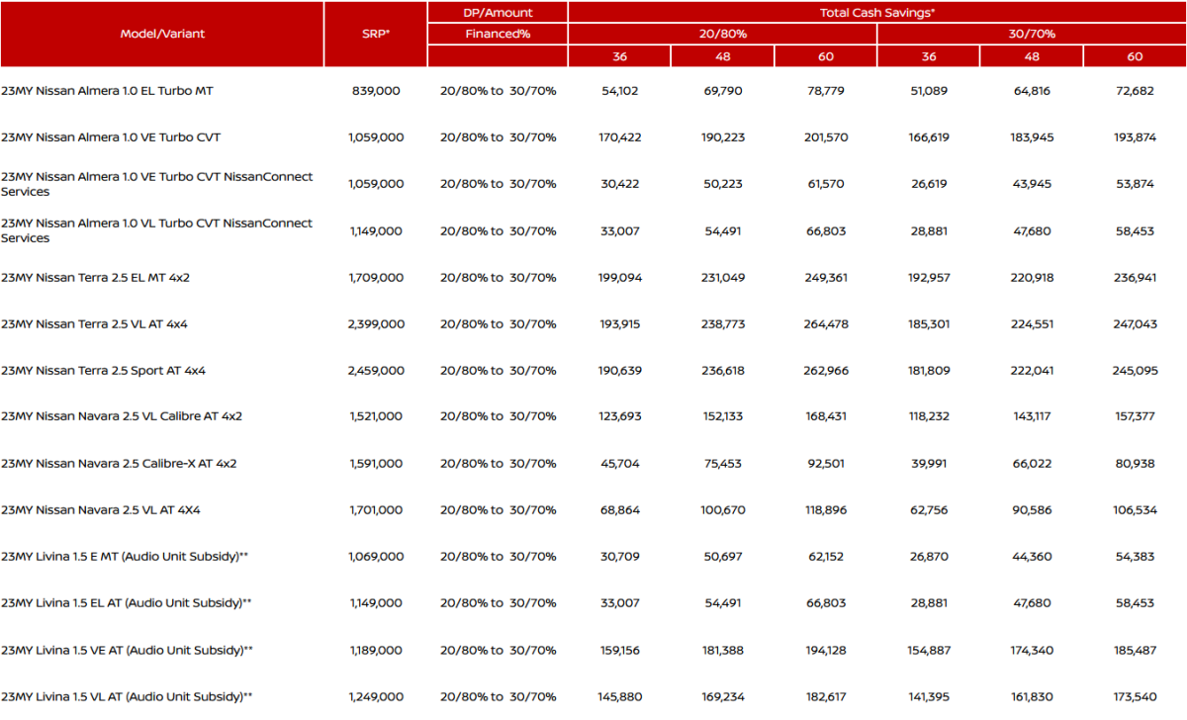
Task: Click 20/80% to 30/70% in Terra Sport row
Action: pyautogui.click(x=498, y=371)
